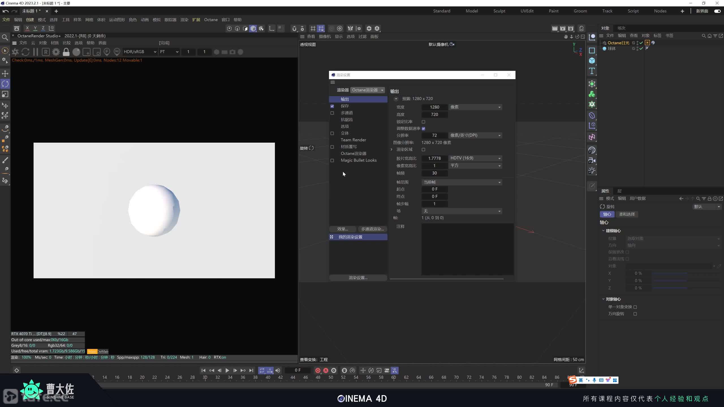Switch to the Sculpt layout tab
Image resolution: width=724 pixels, height=407 pixels.
[499, 11]
